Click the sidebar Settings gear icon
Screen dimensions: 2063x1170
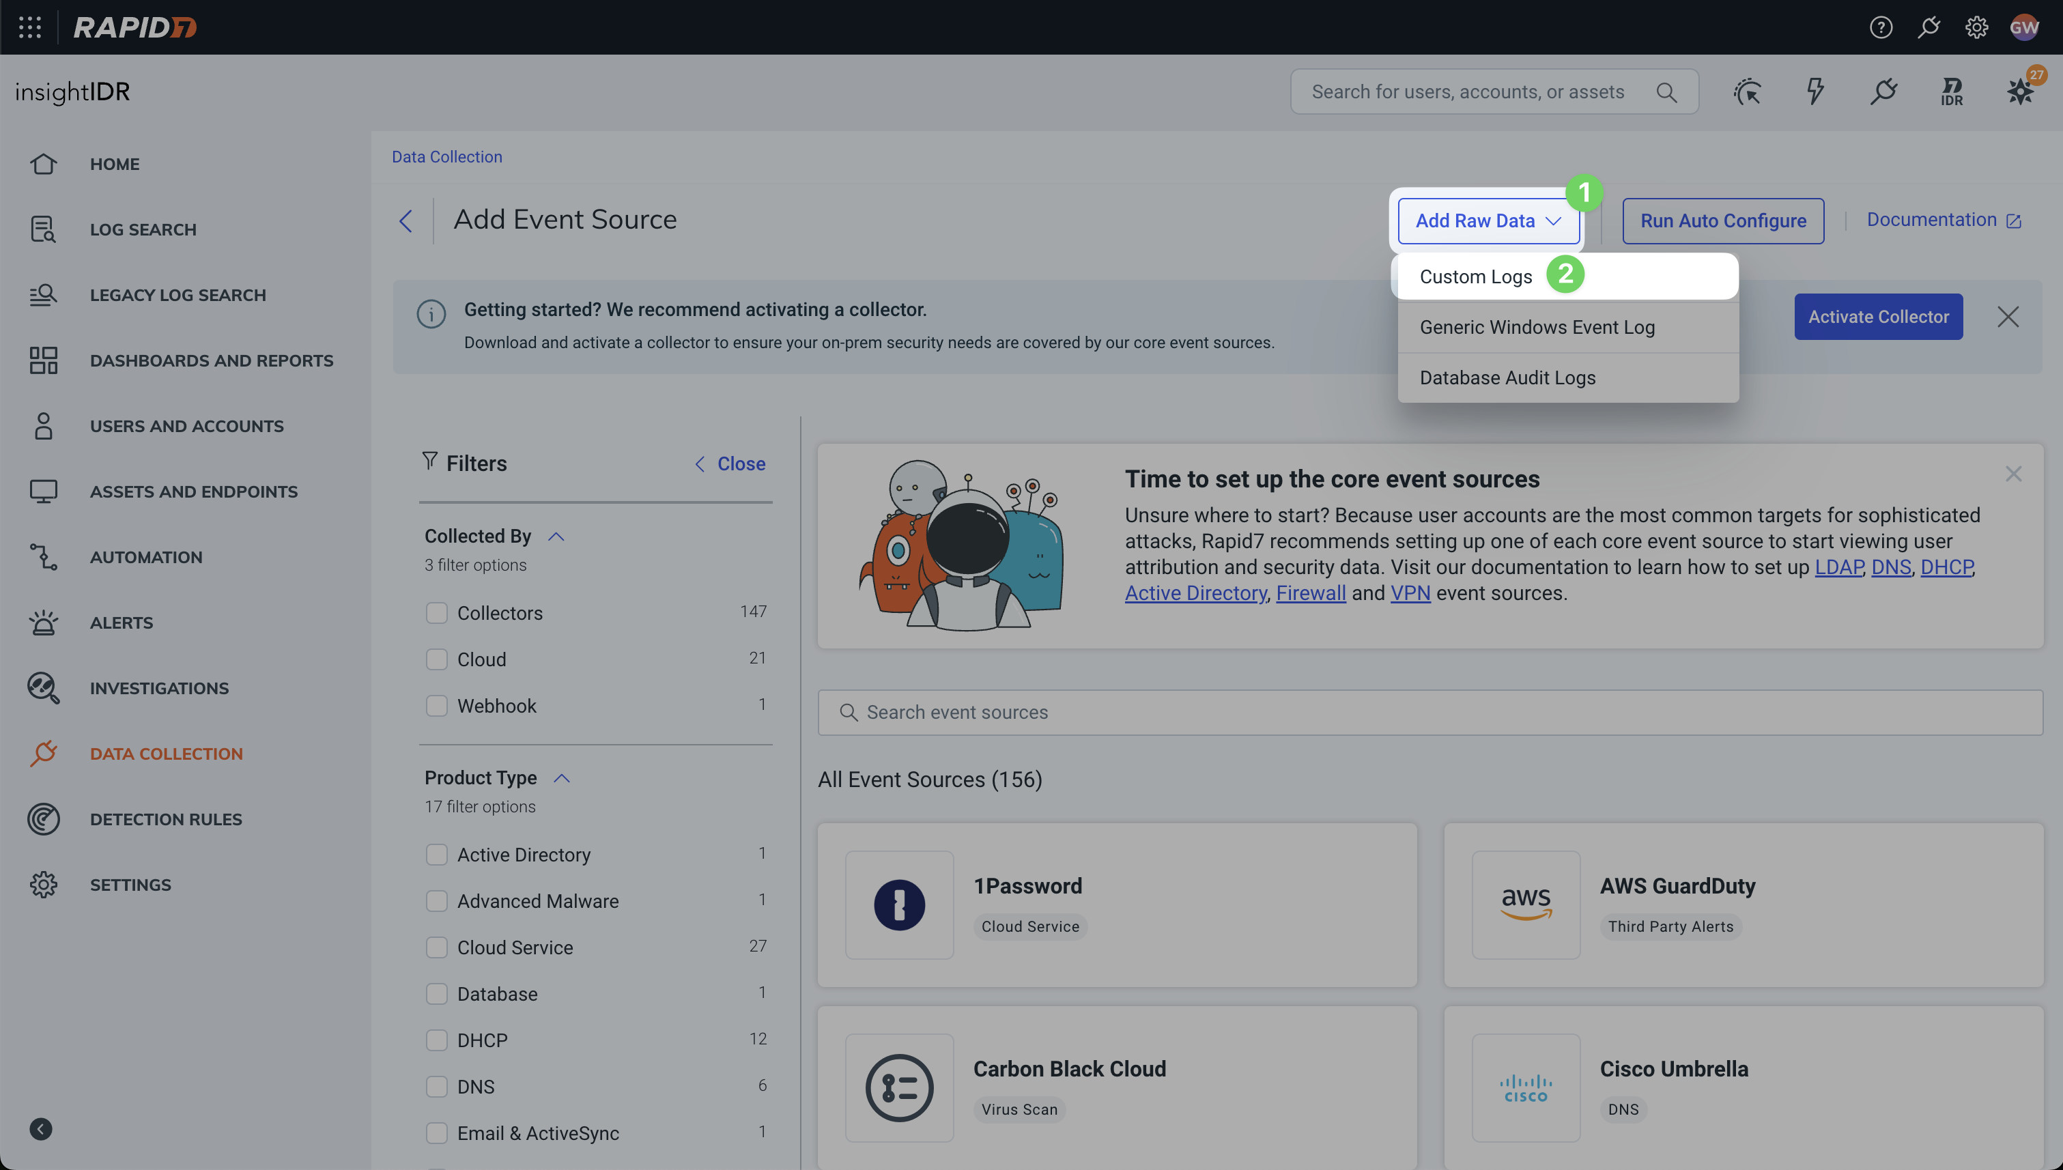[44, 884]
